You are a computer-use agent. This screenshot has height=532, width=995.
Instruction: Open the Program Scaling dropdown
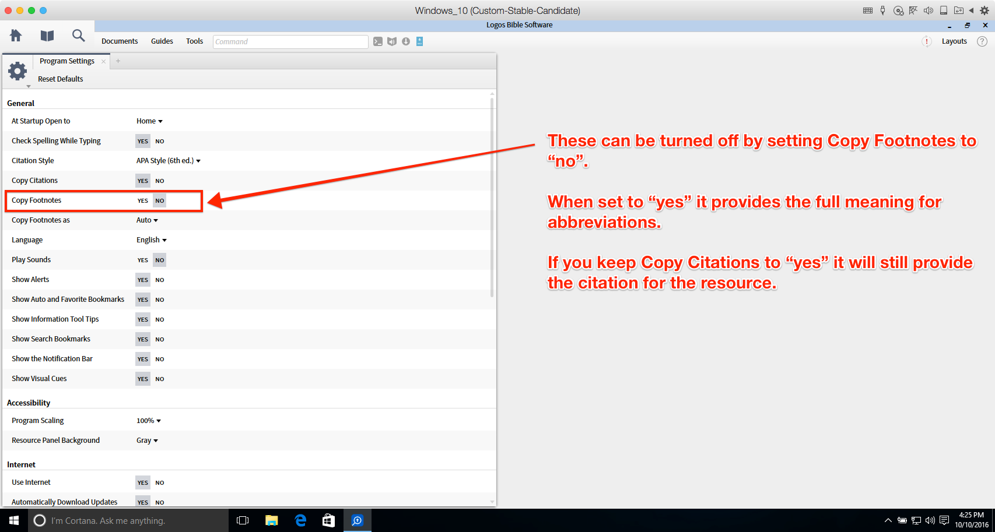pos(149,421)
